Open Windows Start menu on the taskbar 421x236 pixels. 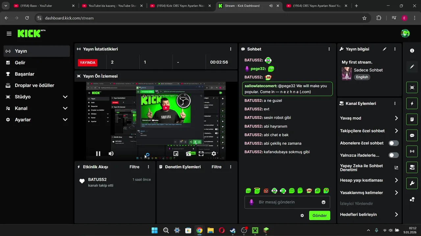tap(155, 230)
